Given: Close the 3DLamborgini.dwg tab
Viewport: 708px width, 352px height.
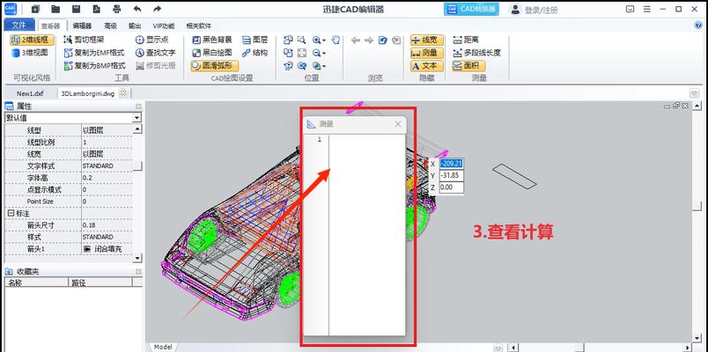Looking at the screenshot, I should coord(122,93).
